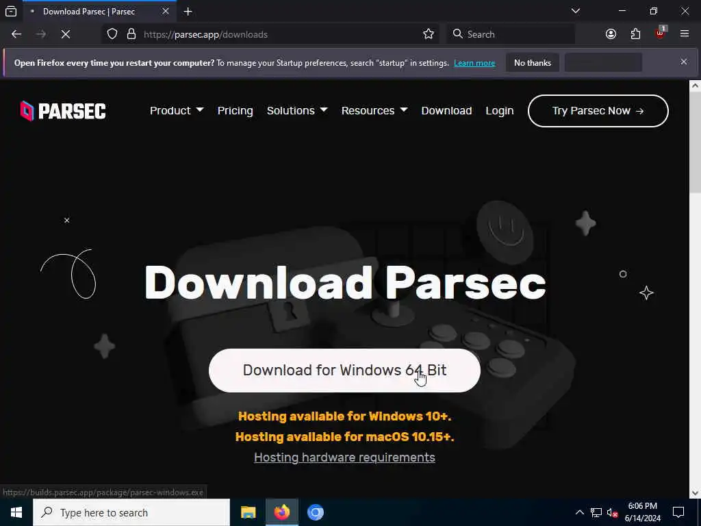Open the Pricing page
701x526 pixels.
point(235,110)
